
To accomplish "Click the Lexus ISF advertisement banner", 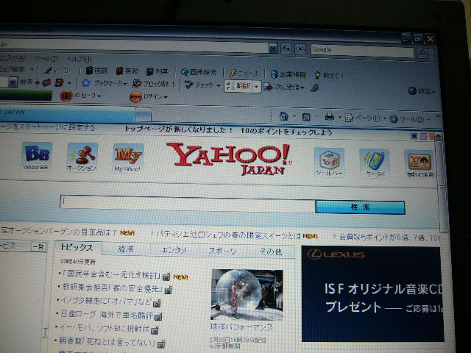I will point(372,294).
